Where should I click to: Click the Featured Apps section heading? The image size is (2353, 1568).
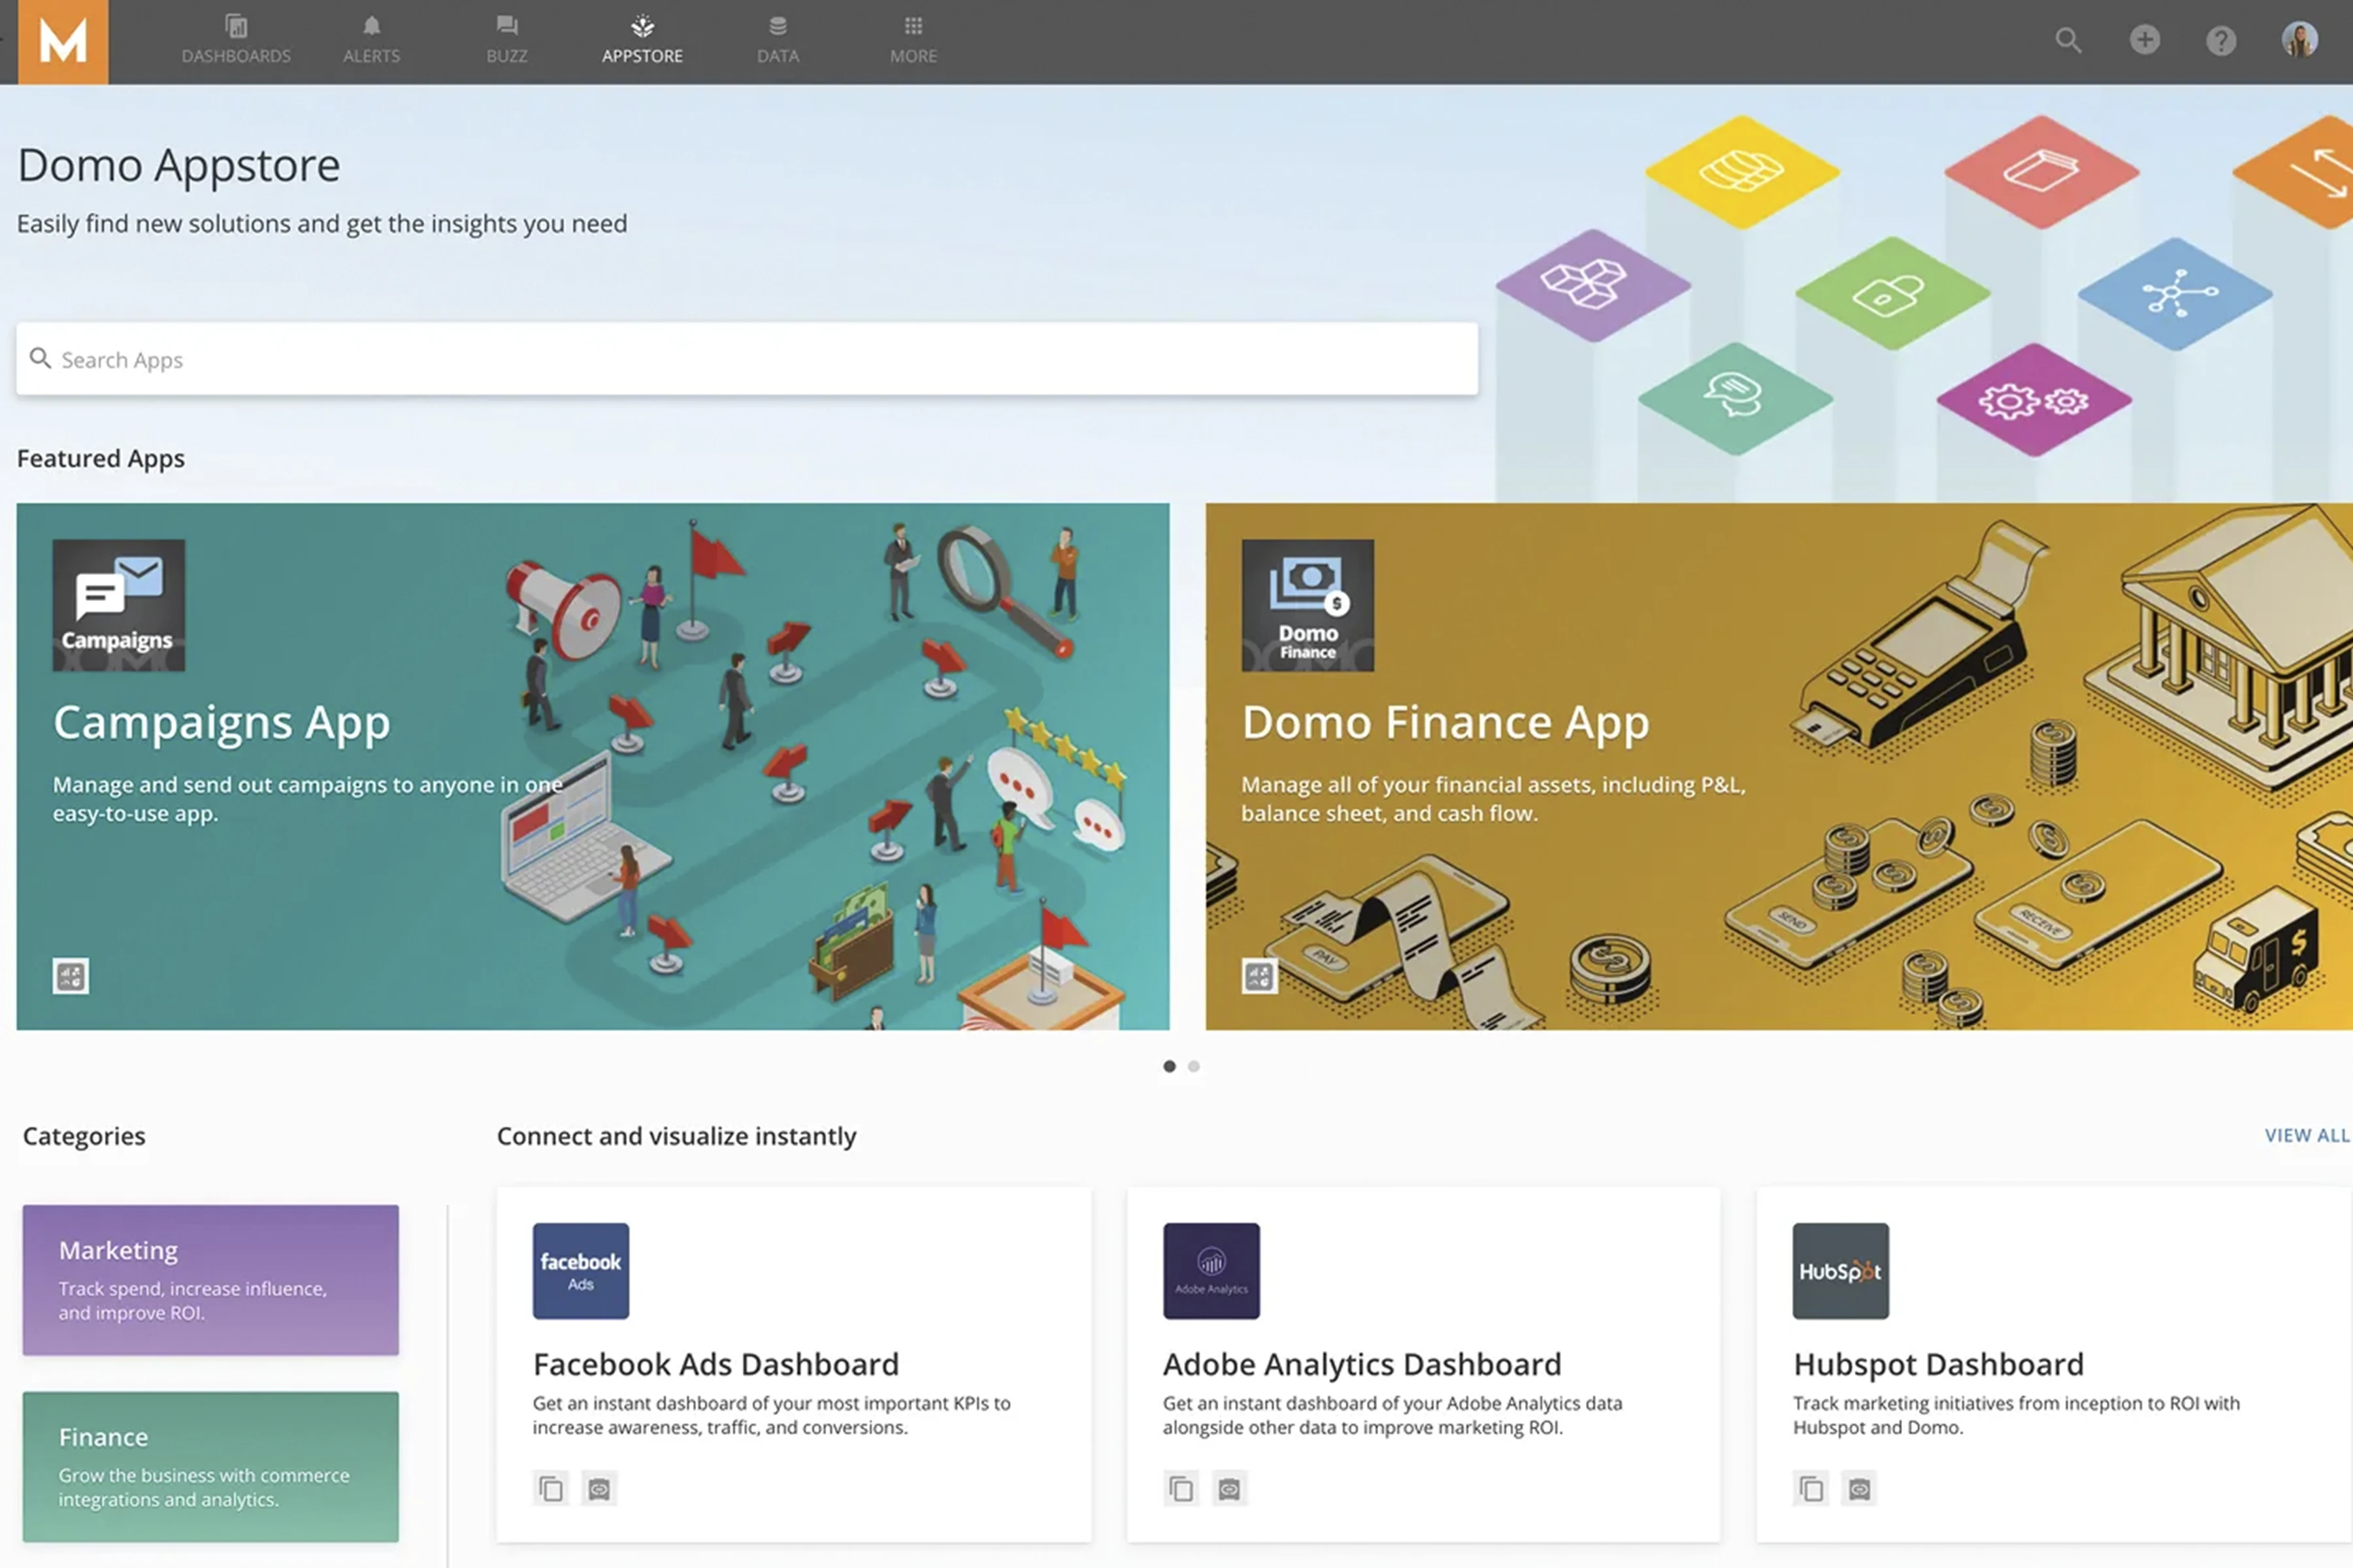[x=101, y=458]
